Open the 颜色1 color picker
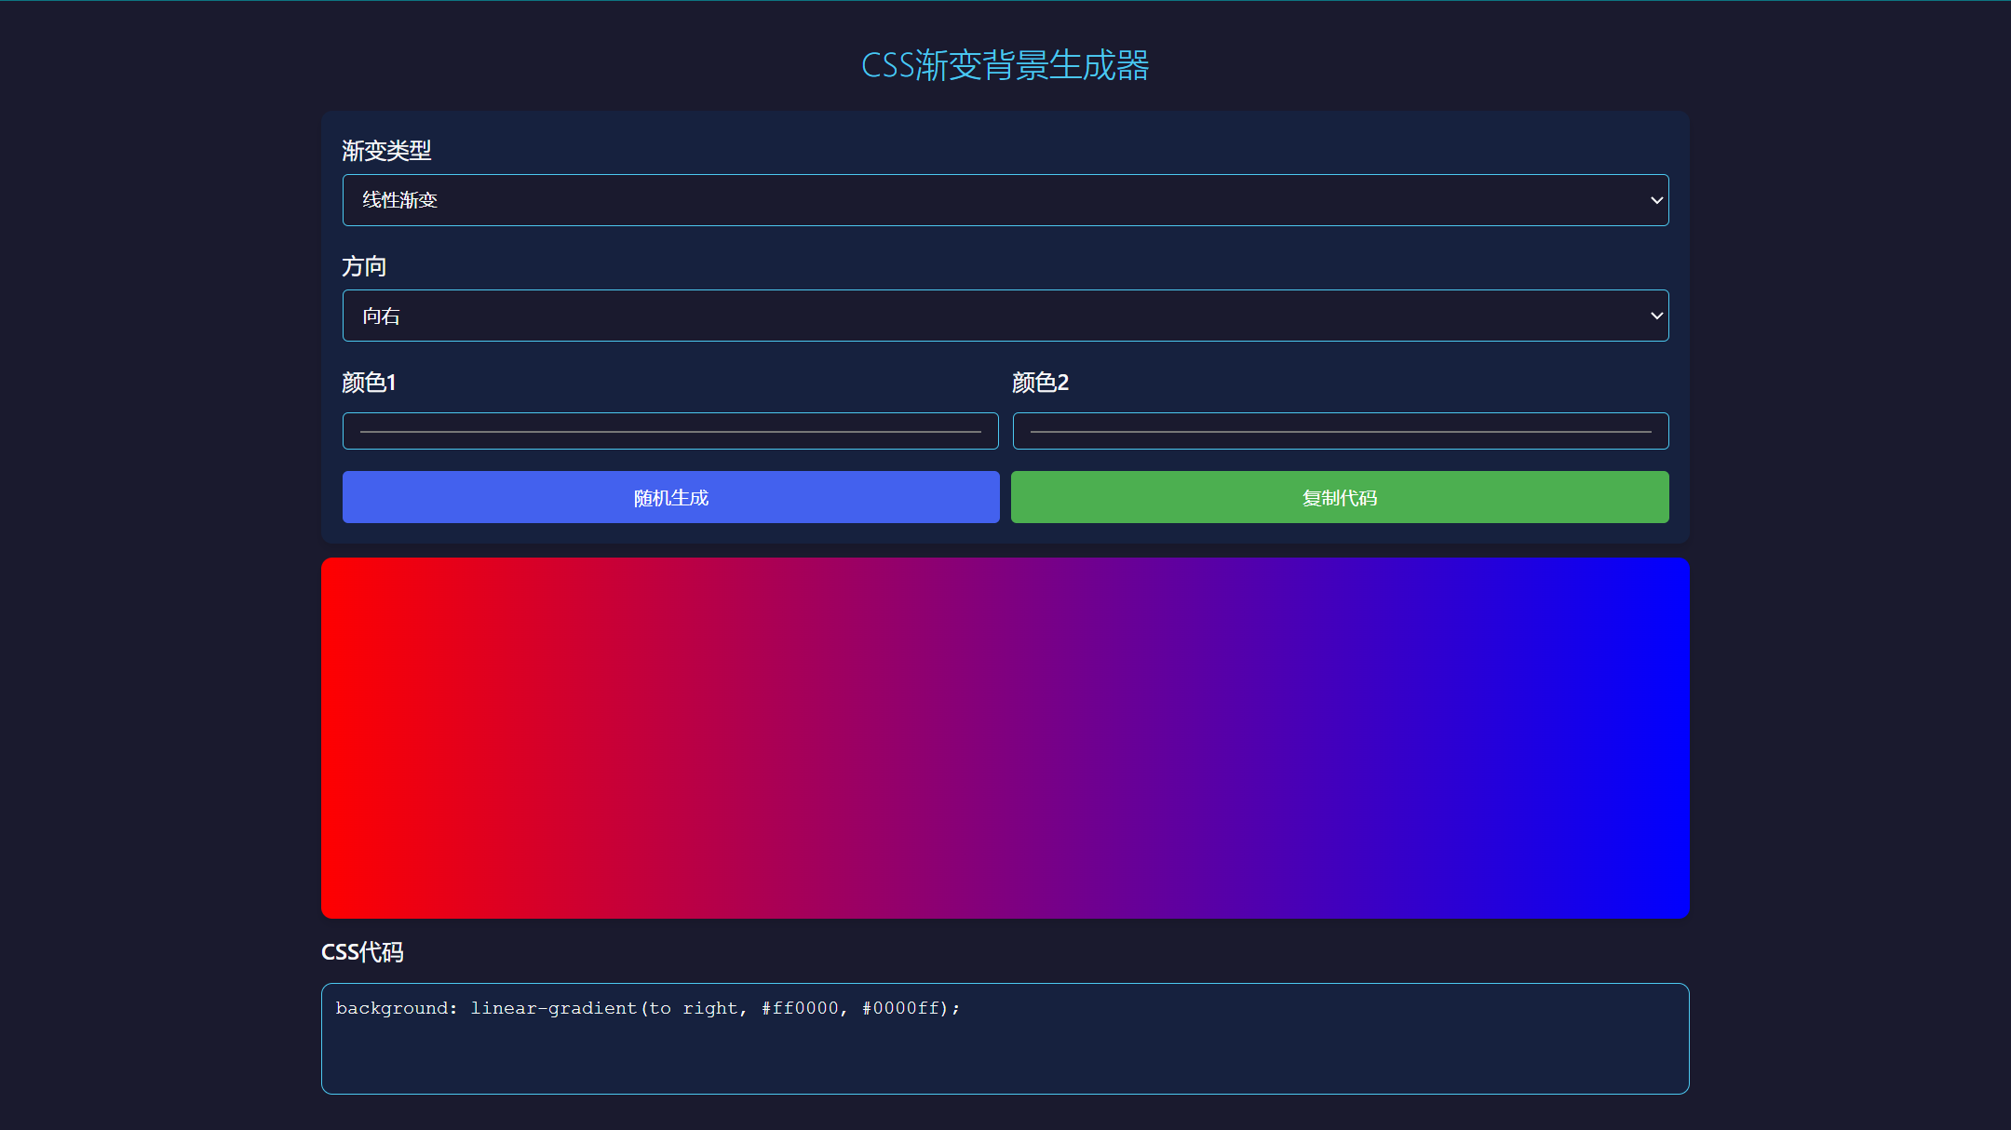The height and width of the screenshot is (1130, 2011). (x=669, y=431)
